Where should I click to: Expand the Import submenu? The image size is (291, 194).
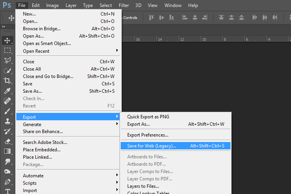(68, 190)
